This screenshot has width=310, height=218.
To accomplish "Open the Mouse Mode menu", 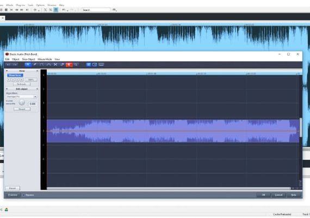I will (x=45, y=59).
